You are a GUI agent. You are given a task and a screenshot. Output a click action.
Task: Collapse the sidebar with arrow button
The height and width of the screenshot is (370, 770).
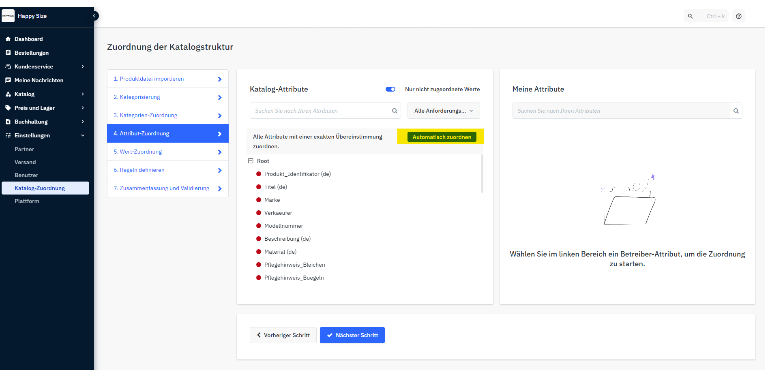pyautogui.click(x=94, y=16)
